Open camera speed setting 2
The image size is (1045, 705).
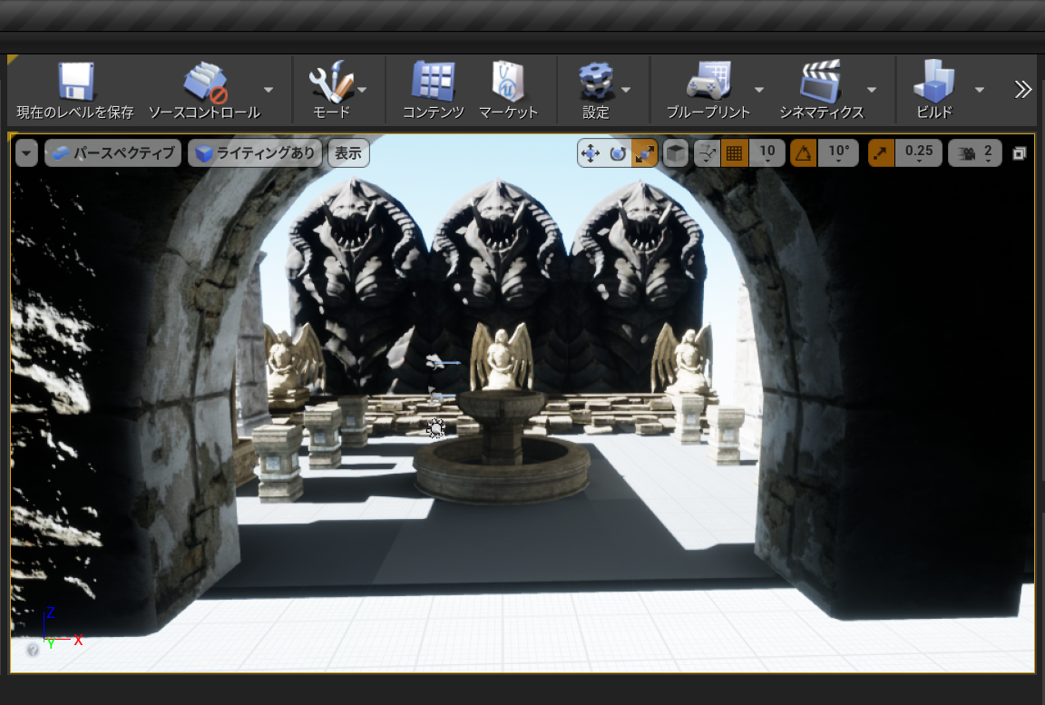[975, 153]
